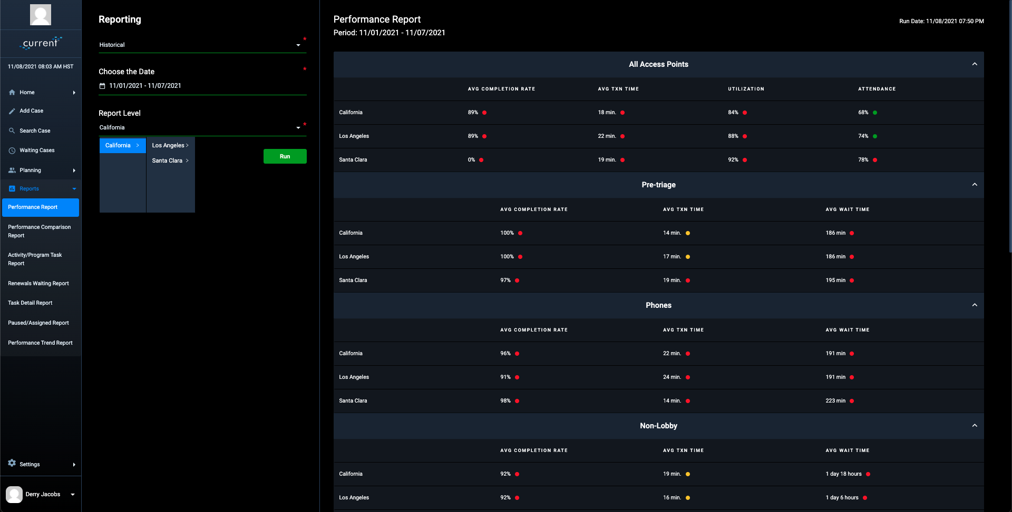Open Task Detail Report

(x=41, y=303)
